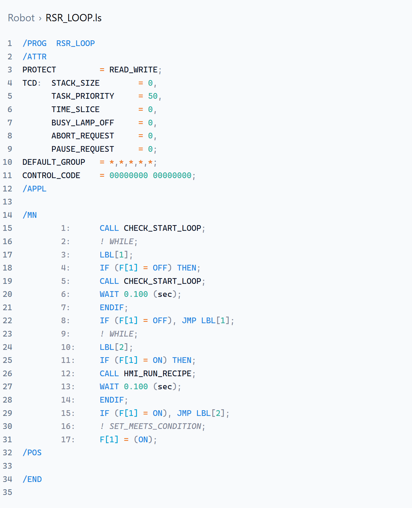The image size is (412, 508).
Task: Click CALL CHECK_START_LOOP on editor line 19
Action: 153,281
